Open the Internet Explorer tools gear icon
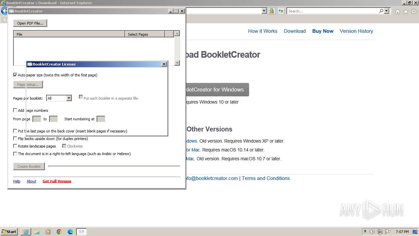Viewport: 419px width, 236px height. tap(414, 11)
